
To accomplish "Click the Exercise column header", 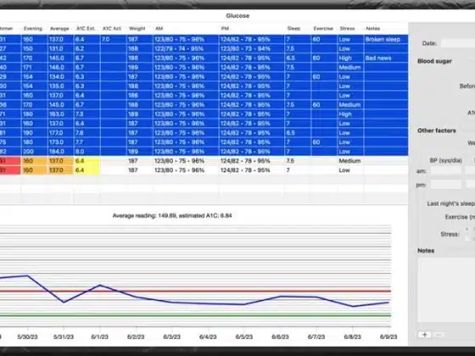I will 323,29.
